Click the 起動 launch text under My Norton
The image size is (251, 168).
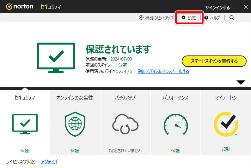click(x=226, y=149)
